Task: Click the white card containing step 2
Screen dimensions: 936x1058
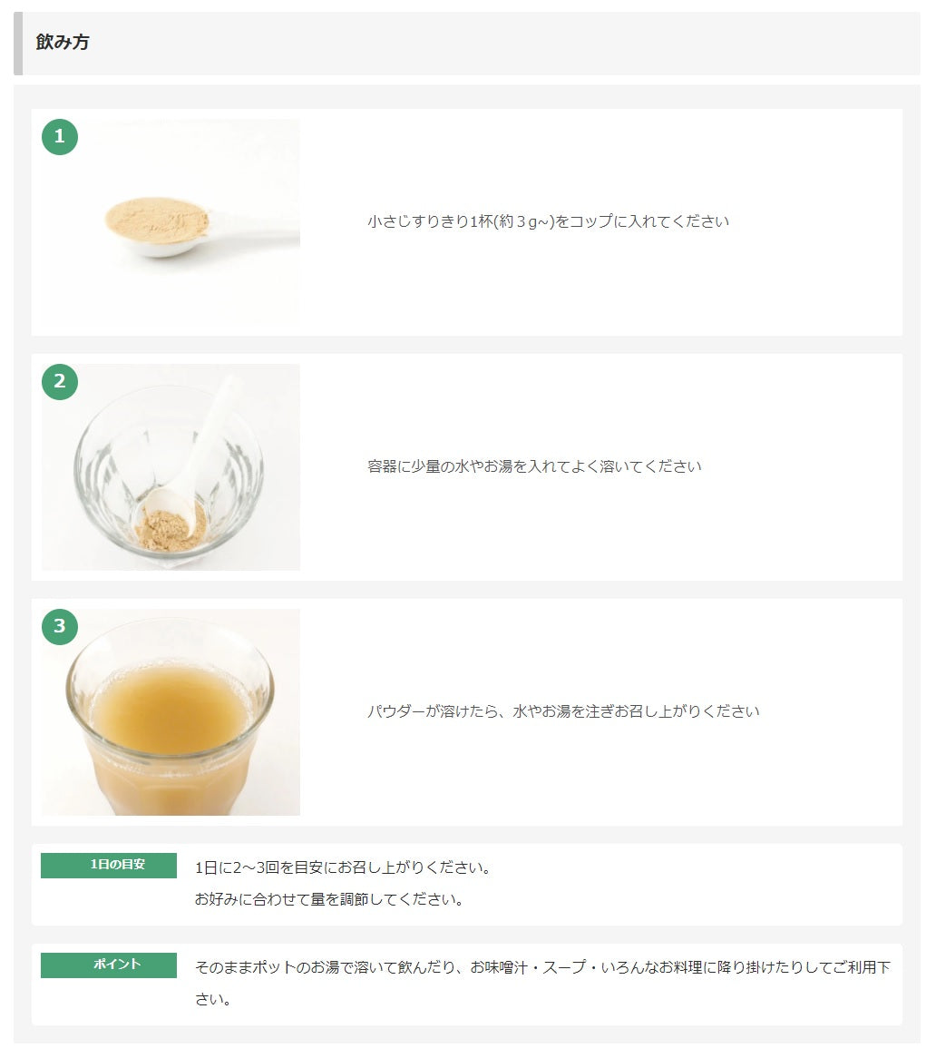Action: 467,467
